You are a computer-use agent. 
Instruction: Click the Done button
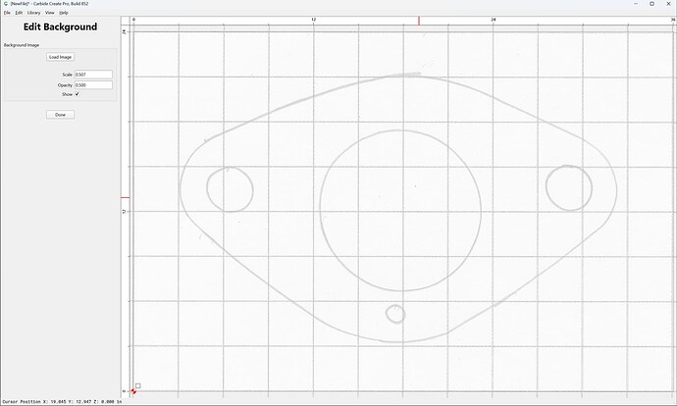60,115
